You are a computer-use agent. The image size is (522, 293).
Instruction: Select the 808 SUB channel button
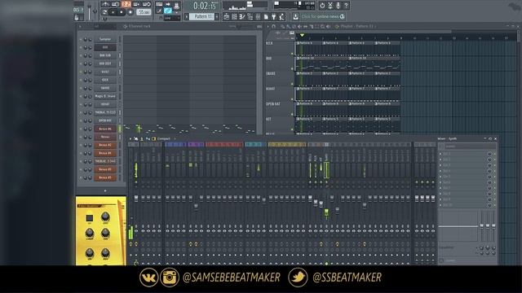pos(105,55)
